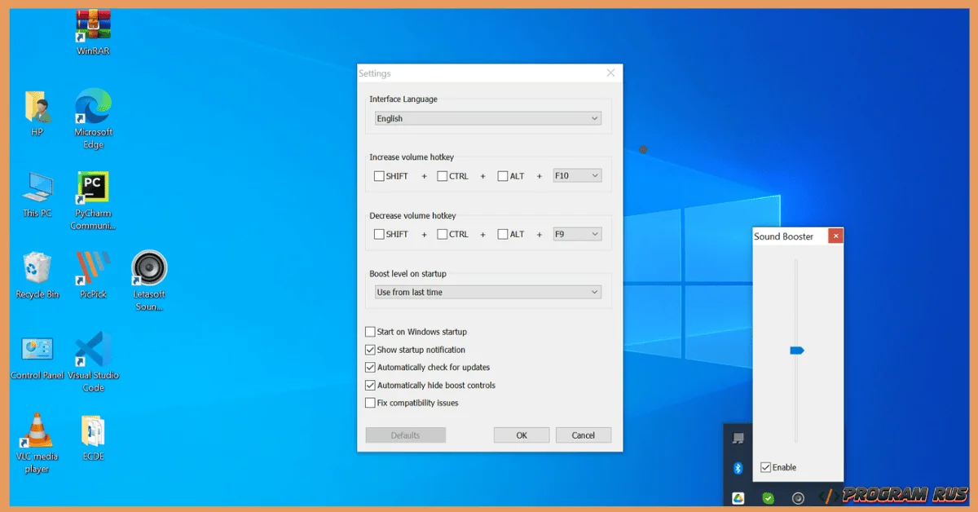The width and height of the screenshot is (978, 512).
Task: Open the WinRAR desktop shortcut
Action: pyautogui.click(x=93, y=26)
